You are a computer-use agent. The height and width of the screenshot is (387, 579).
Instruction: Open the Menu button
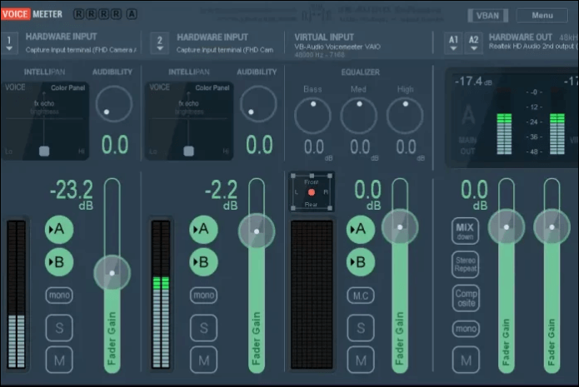[x=542, y=16]
